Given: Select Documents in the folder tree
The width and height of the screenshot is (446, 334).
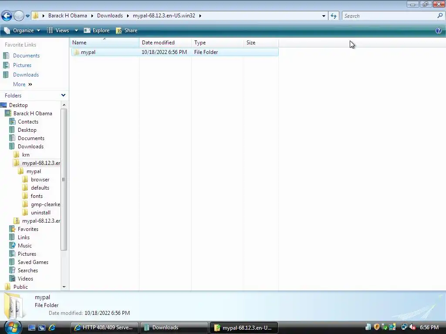Looking at the screenshot, I should 31,138.
